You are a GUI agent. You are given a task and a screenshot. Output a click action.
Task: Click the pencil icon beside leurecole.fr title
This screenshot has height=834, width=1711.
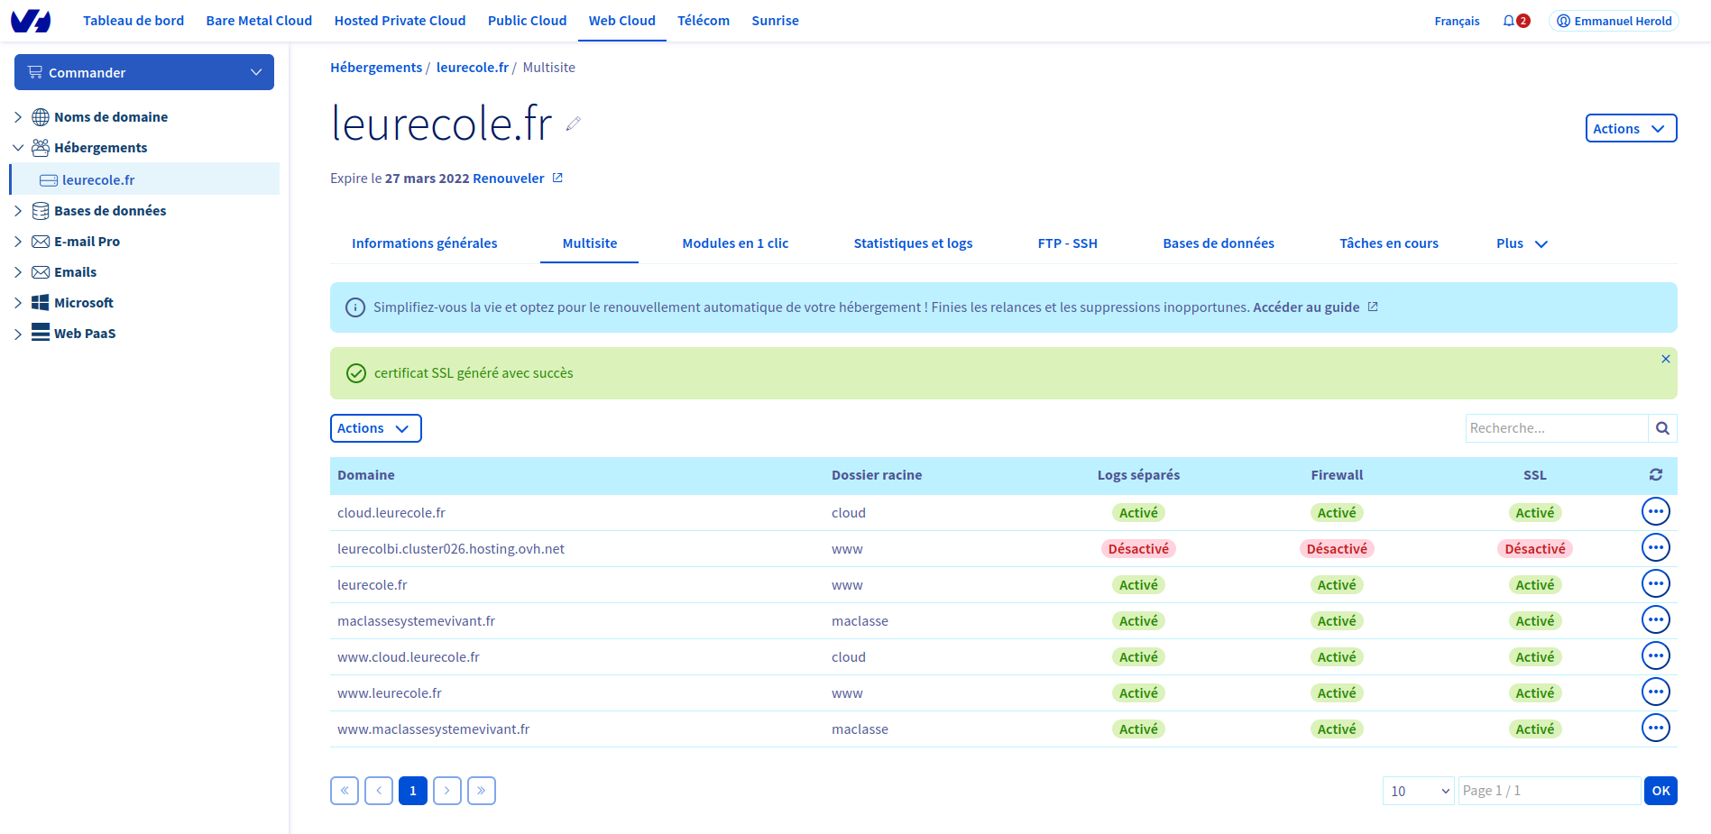573,124
